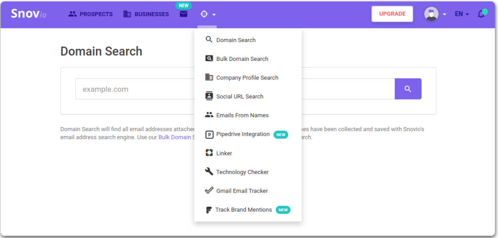Open the envelope email campaigns icon
The height and width of the screenshot is (238, 498).
click(184, 14)
